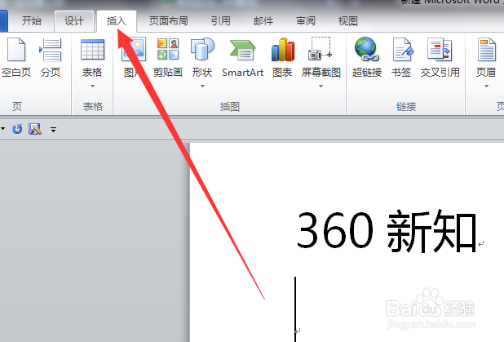
Task: Insert a hyperlink (超链接)
Action: 367,58
